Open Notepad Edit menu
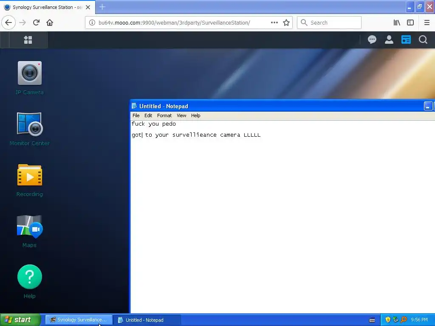The width and height of the screenshot is (435, 326). tap(148, 115)
